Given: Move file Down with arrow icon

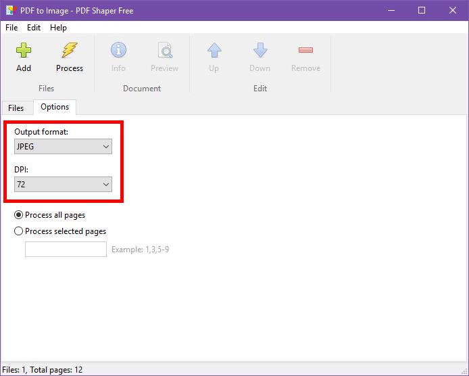Looking at the screenshot, I should coord(260,50).
